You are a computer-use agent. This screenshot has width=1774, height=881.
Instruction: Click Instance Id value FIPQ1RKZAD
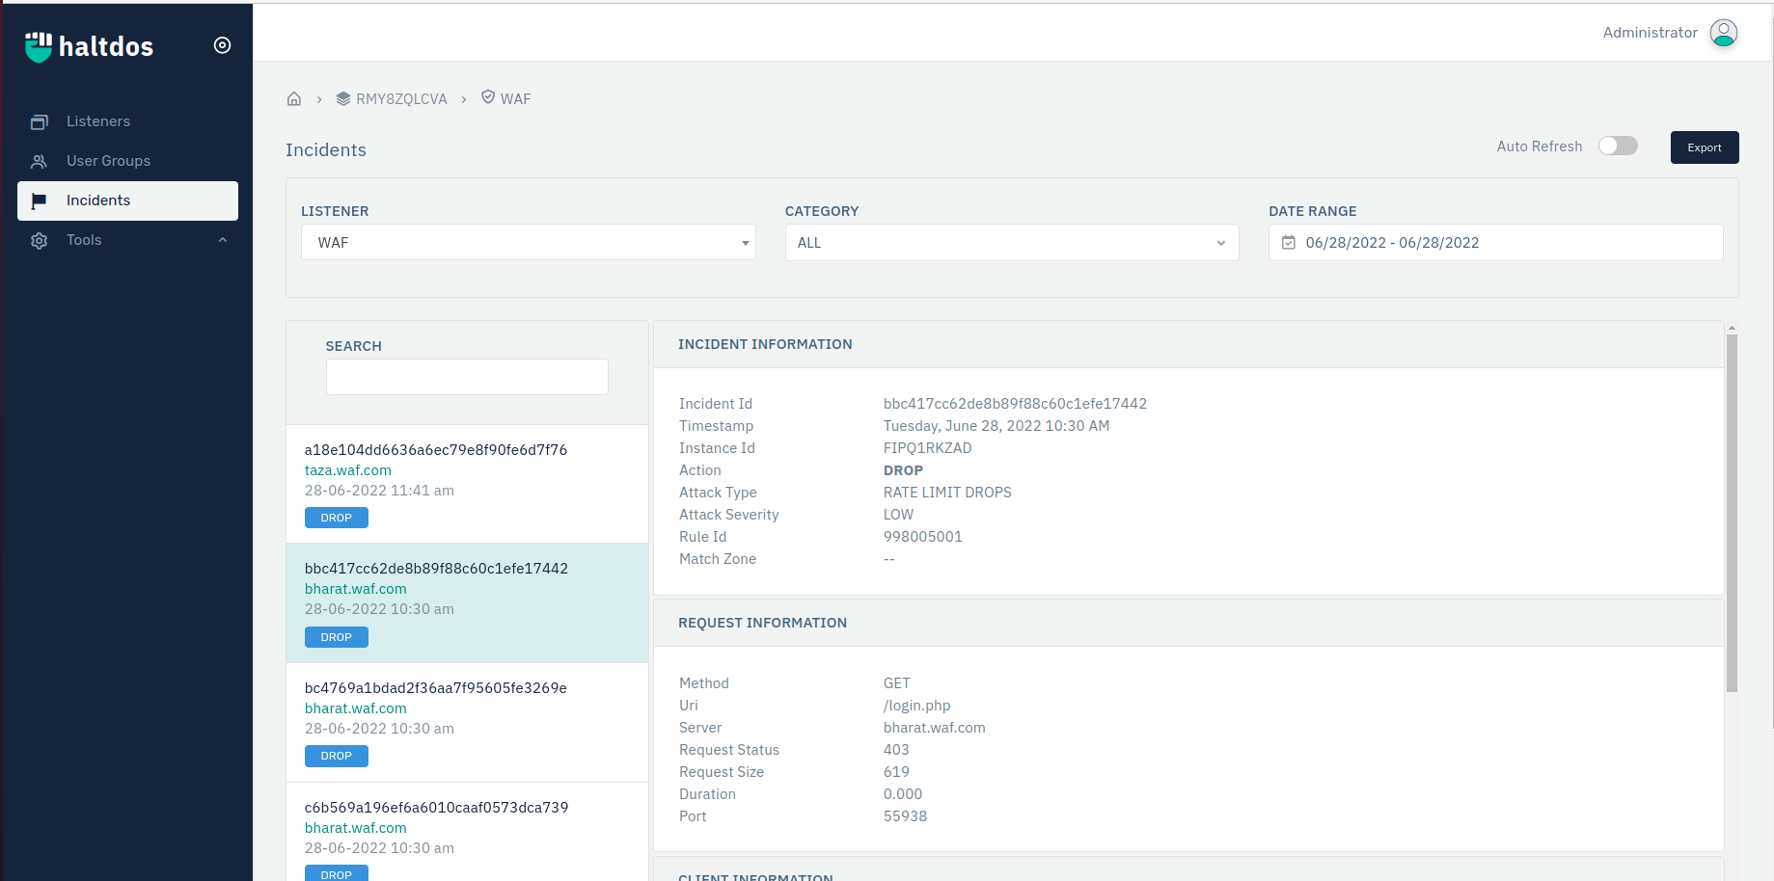[927, 448]
